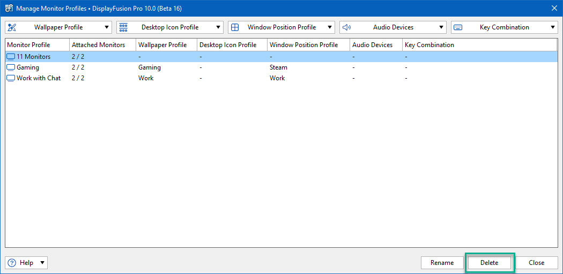Expand the Help menu arrow
This screenshot has width=563, height=274.
(42, 263)
